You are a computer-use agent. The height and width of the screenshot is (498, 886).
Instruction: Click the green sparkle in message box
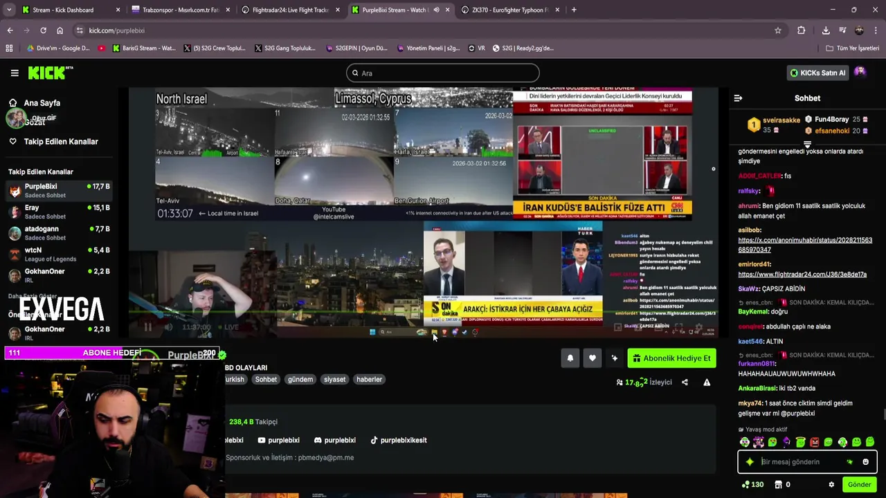pyautogui.click(x=750, y=462)
